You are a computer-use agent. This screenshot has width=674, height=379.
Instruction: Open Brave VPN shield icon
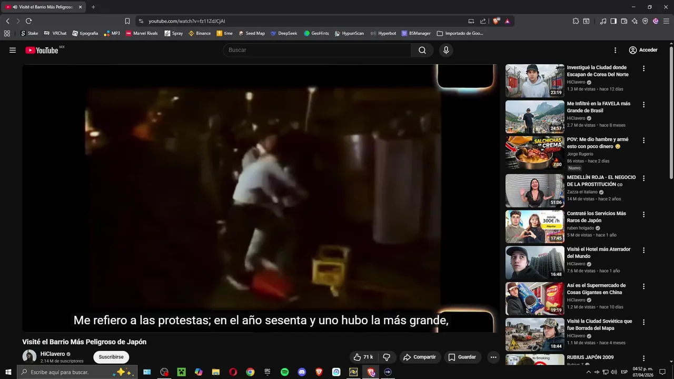click(x=645, y=21)
